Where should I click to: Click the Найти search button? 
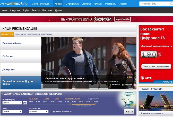[129, 112]
